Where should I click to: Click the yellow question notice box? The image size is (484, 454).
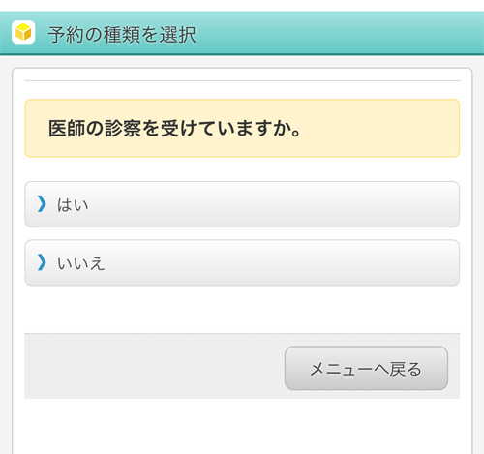242,128
